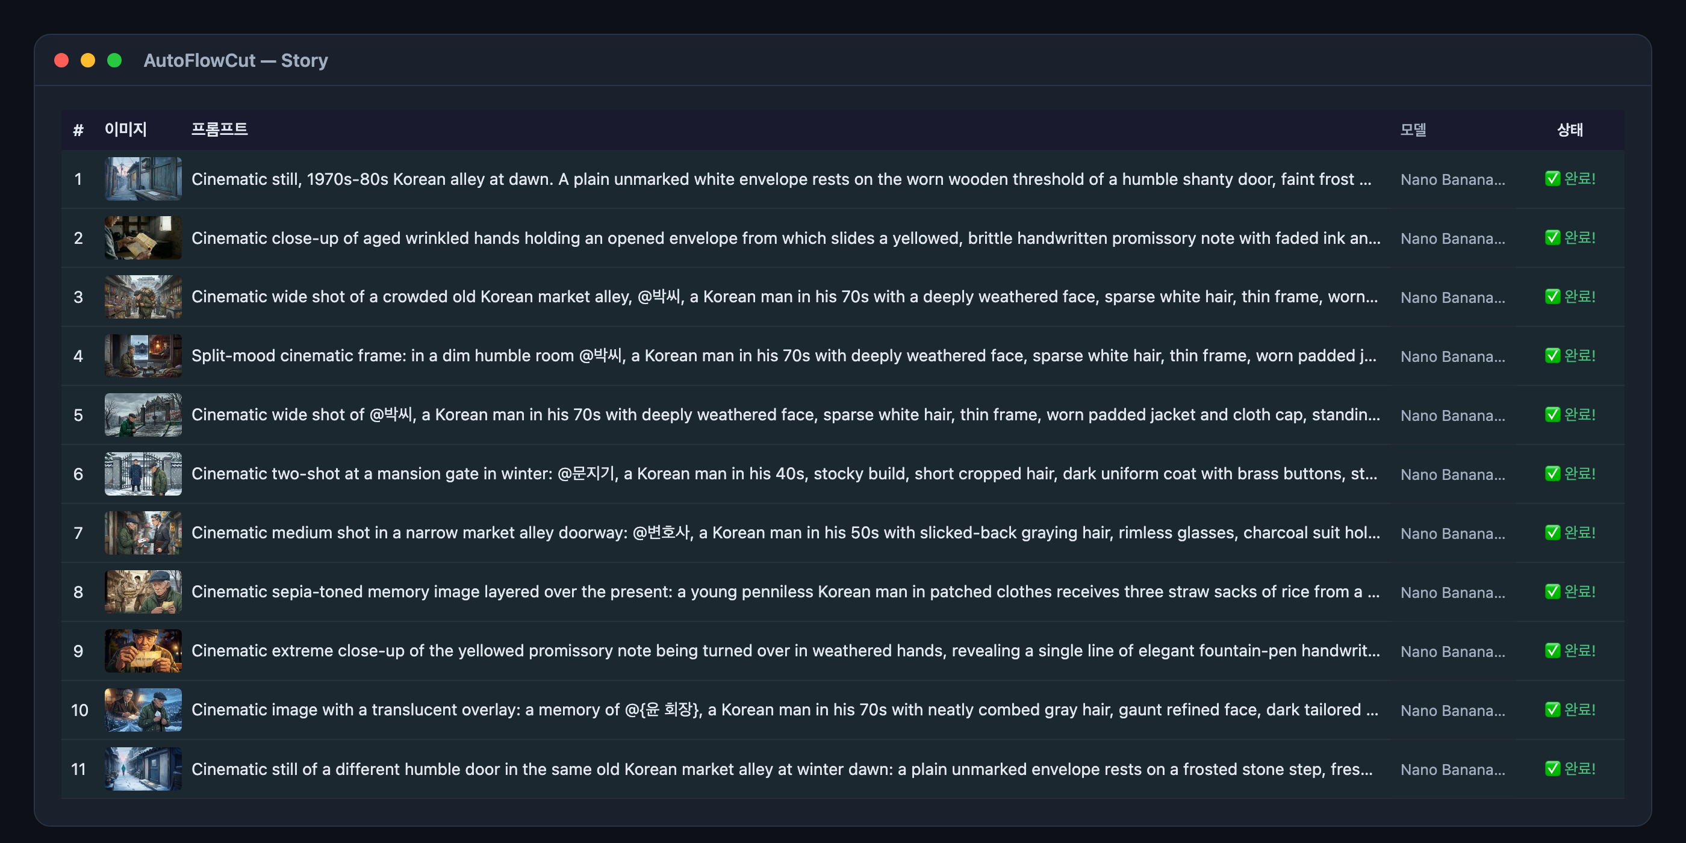Open the Nano Banana model cell in row 1
The width and height of the screenshot is (1686, 843).
click(1452, 179)
